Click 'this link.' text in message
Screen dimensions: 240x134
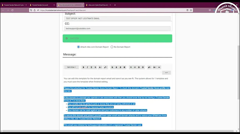pos(67,91)
